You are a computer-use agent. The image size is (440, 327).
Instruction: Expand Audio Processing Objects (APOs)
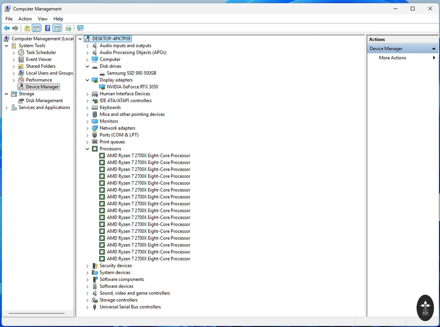click(x=87, y=53)
